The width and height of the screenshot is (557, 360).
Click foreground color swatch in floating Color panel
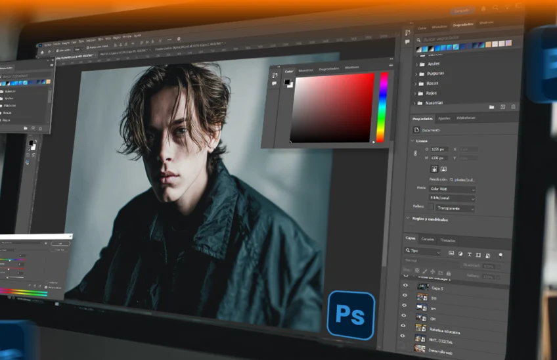[x=287, y=82]
